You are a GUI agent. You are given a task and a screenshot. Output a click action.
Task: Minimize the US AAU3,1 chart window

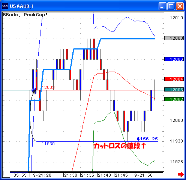point(162,6)
